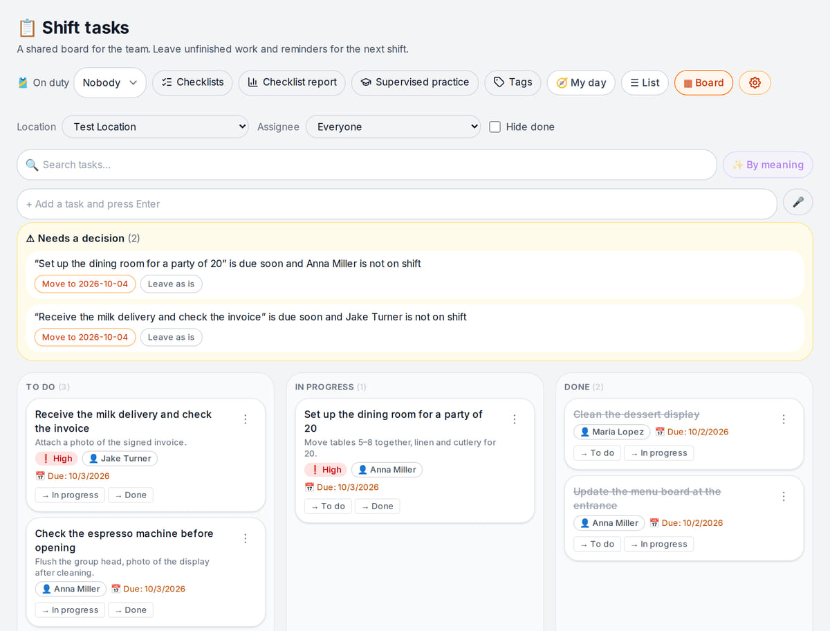Click the warning icon in Needs a decision
Viewport: 830px width, 631px height.
click(x=30, y=238)
